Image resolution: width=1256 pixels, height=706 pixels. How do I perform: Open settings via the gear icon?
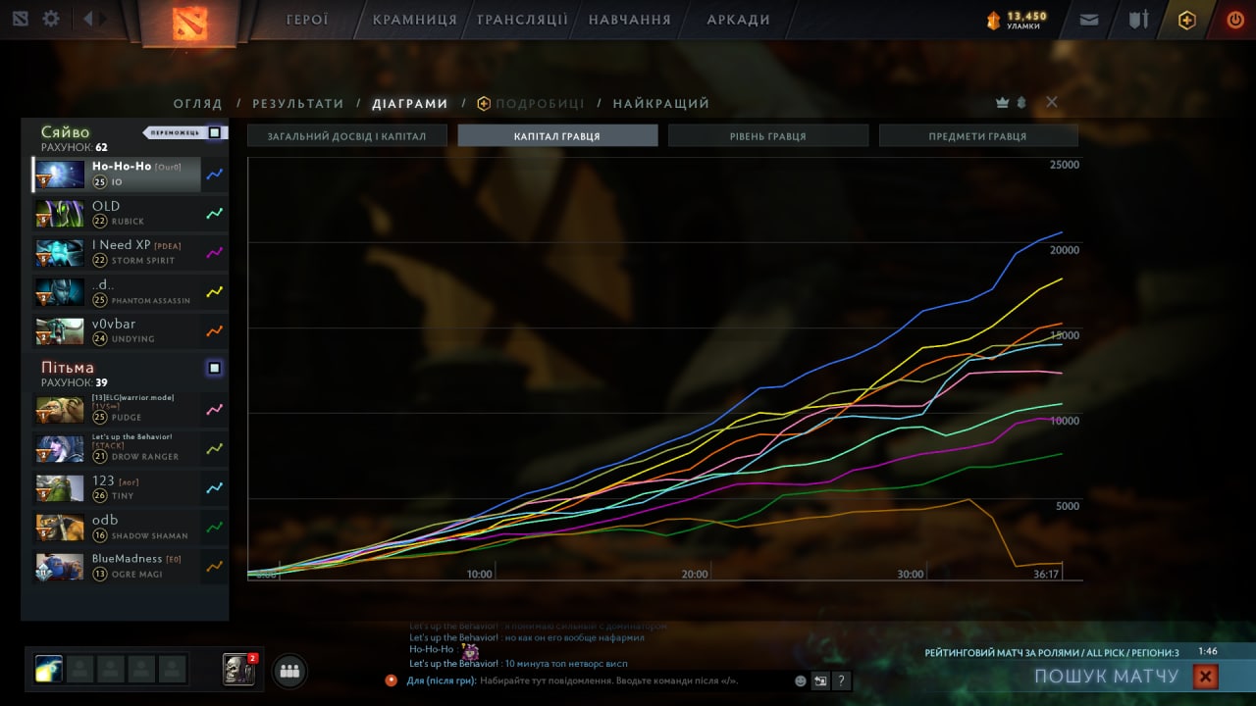[x=51, y=19]
